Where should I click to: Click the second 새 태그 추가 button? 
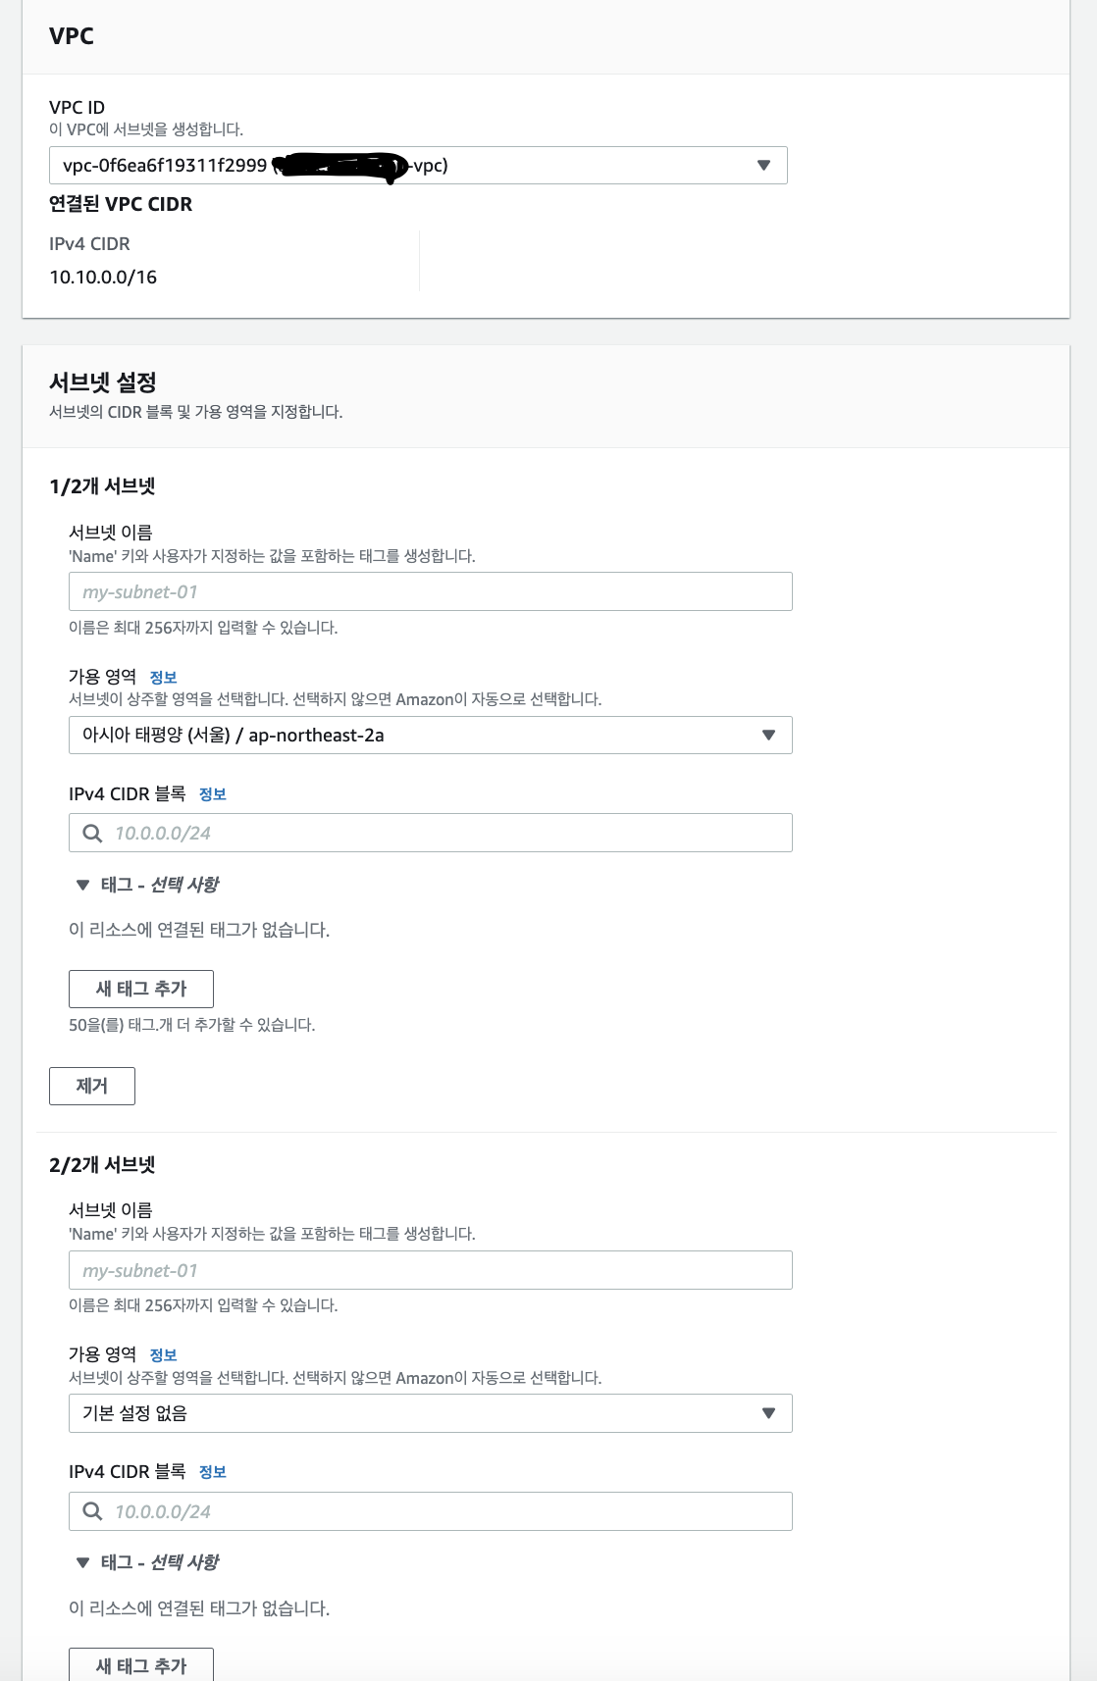click(141, 1665)
